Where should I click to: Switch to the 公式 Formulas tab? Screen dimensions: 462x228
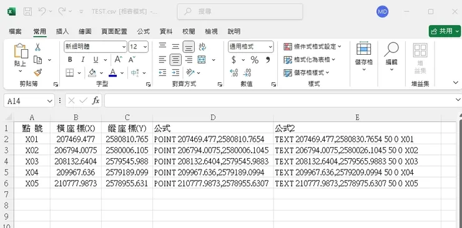(x=144, y=31)
